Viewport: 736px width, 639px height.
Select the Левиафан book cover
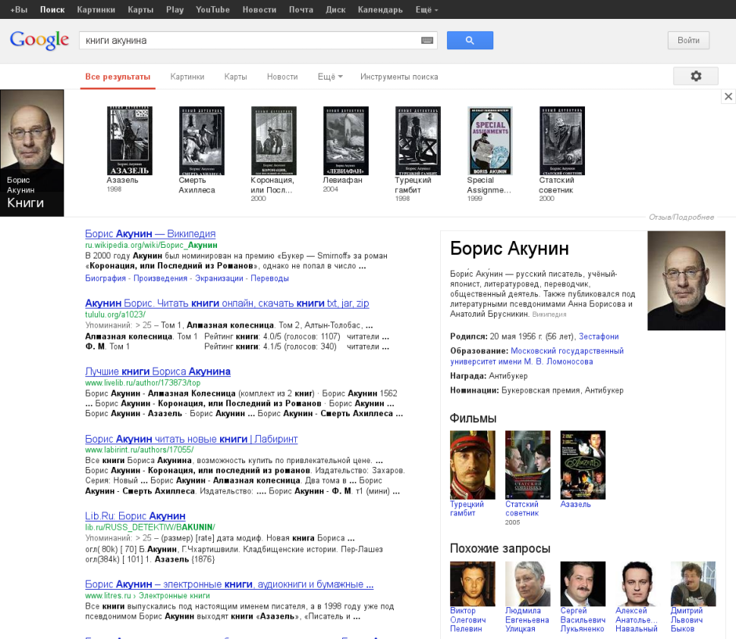[x=346, y=141]
